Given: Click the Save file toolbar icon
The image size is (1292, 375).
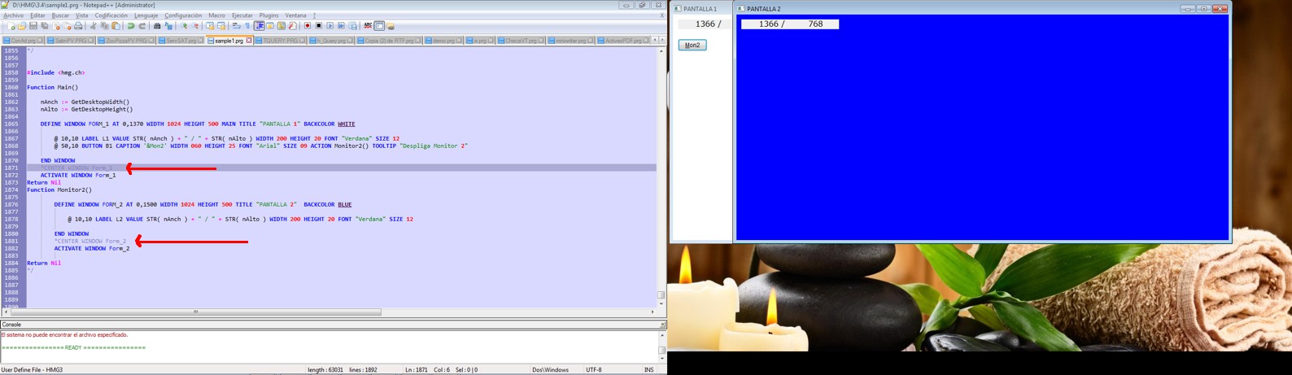Looking at the screenshot, I should [33, 26].
